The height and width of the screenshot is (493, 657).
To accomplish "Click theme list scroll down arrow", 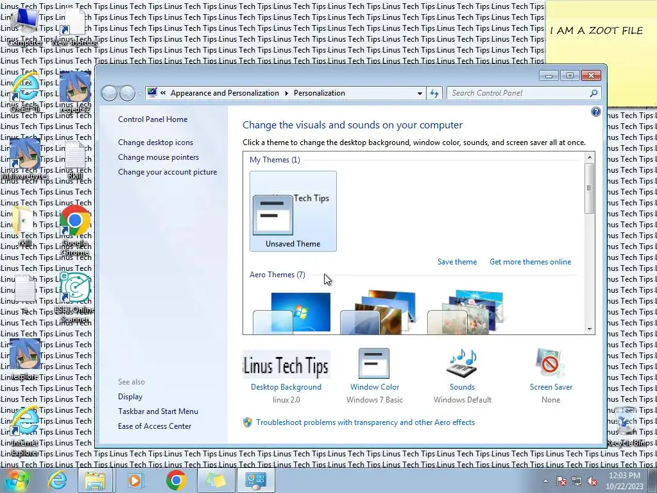I will [590, 329].
